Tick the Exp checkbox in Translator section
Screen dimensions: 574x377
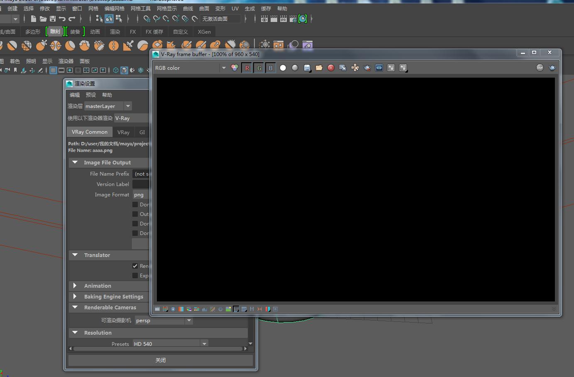(135, 275)
